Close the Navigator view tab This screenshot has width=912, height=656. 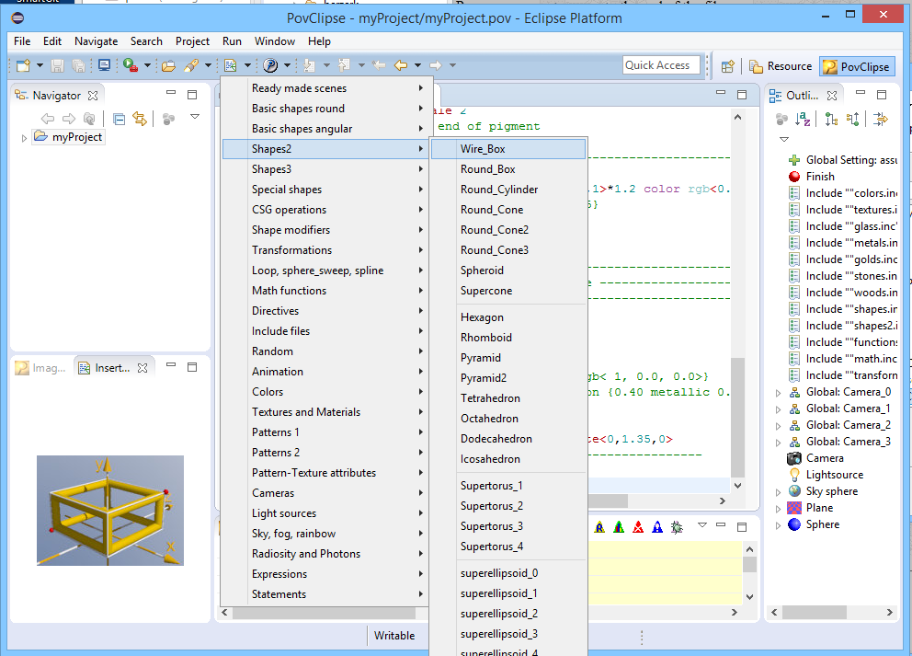[93, 96]
